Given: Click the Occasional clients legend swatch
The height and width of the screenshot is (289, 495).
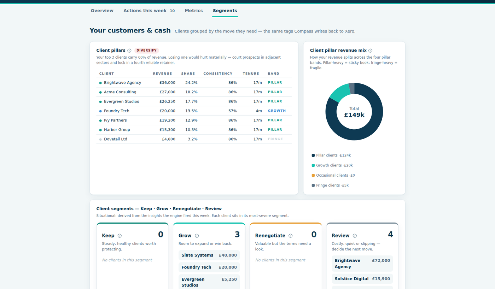Looking at the screenshot, I should click(313, 175).
